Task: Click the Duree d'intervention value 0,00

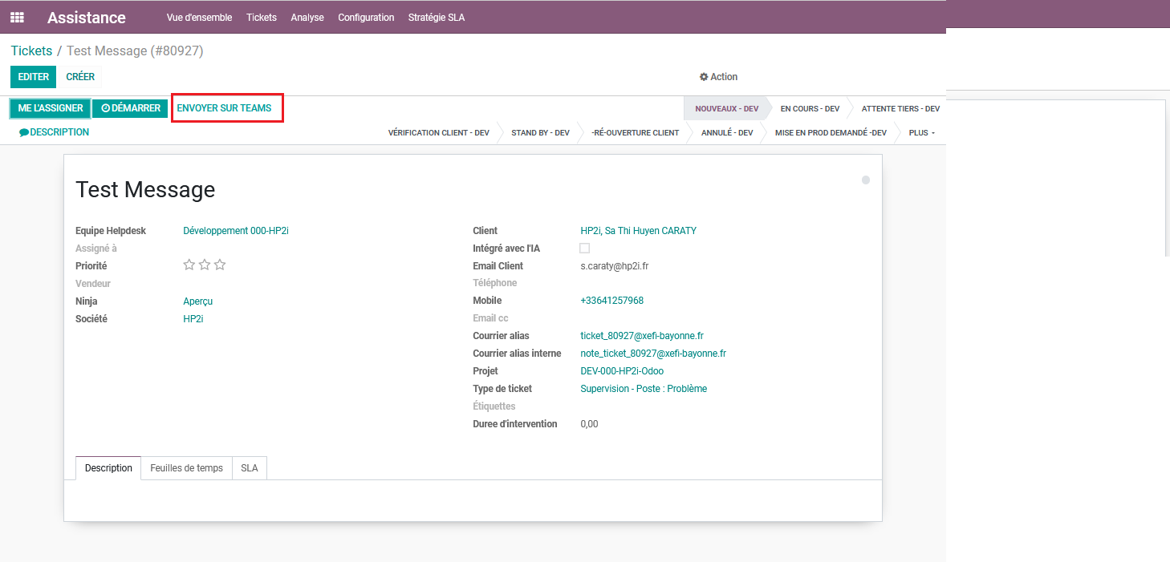Action: (x=589, y=424)
